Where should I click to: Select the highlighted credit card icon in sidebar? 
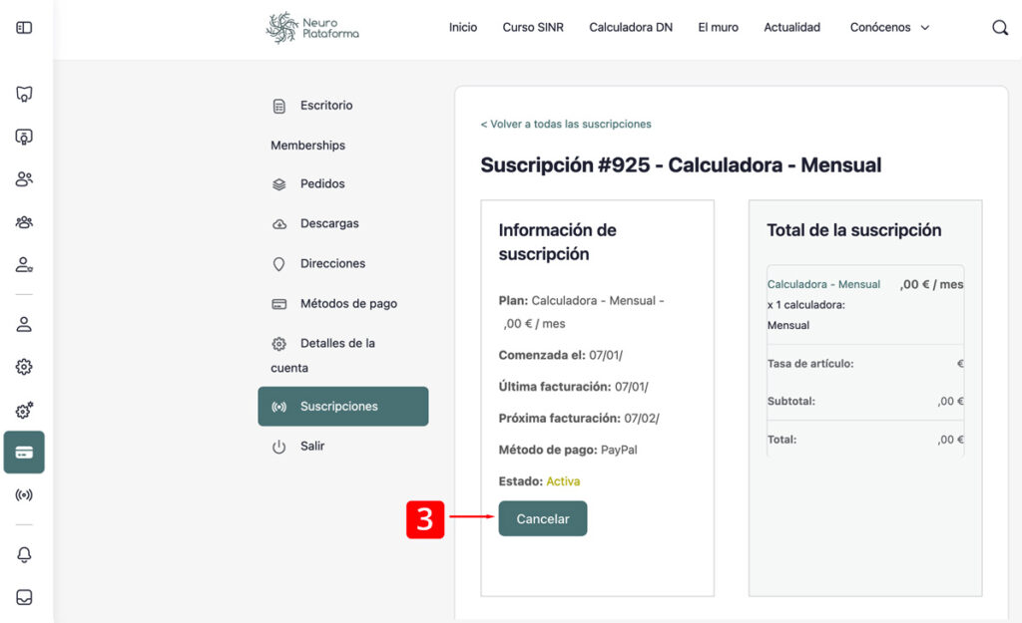pyautogui.click(x=24, y=452)
